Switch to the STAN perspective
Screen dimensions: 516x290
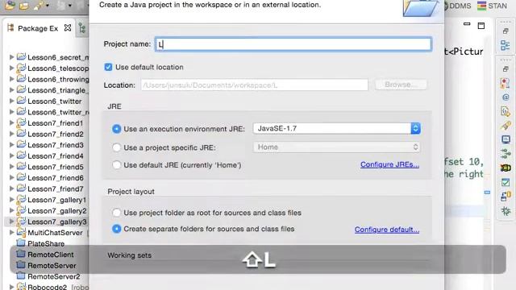(x=493, y=6)
